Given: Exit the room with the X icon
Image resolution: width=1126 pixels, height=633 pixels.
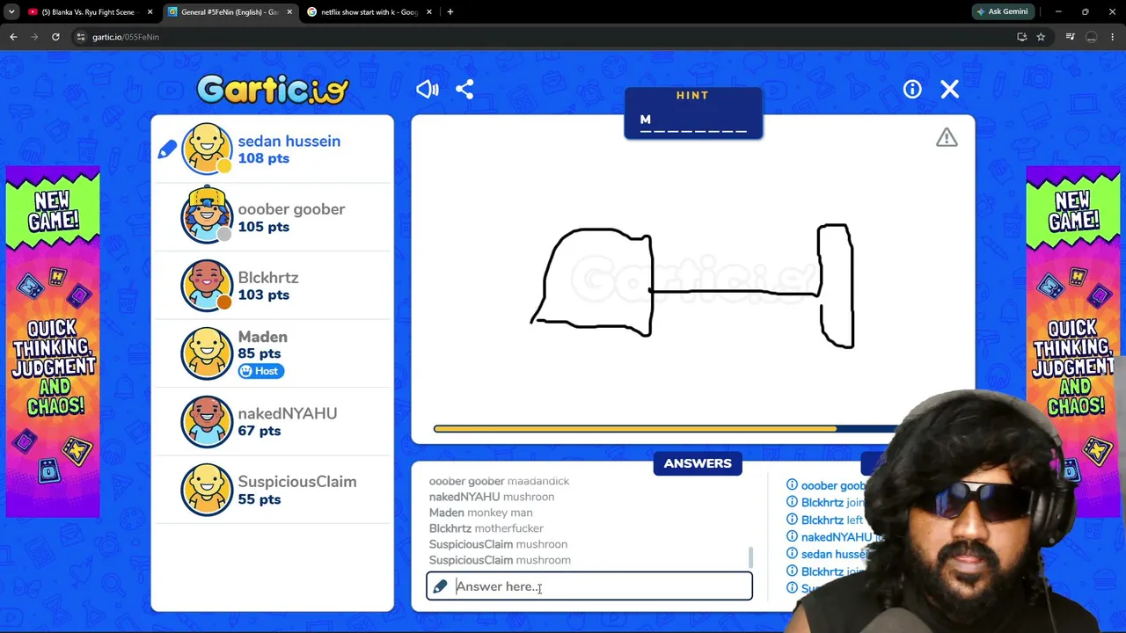Looking at the screenshot, I should [950, 89].
